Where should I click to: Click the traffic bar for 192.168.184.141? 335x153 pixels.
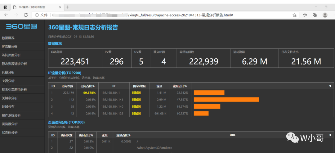226,99
